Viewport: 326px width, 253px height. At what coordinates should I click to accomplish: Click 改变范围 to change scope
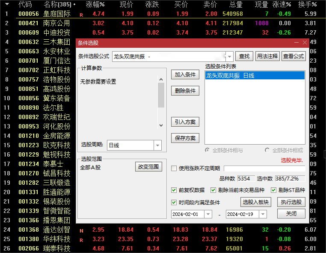coord(148,167)
